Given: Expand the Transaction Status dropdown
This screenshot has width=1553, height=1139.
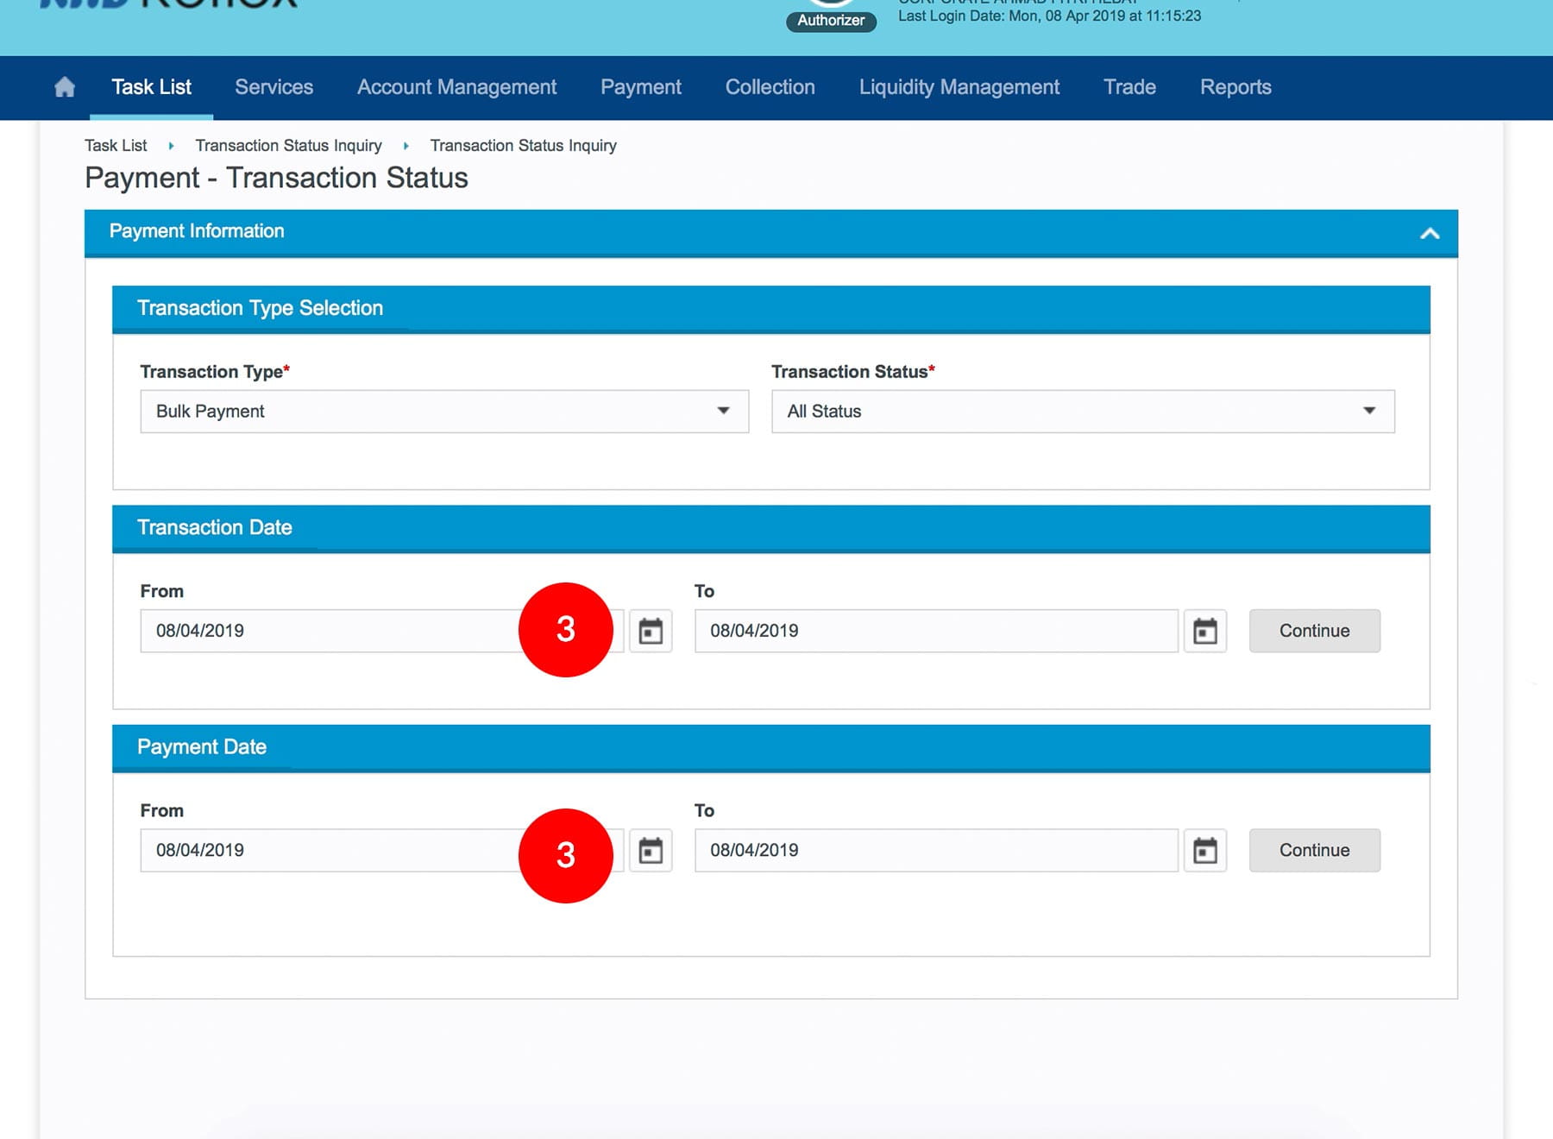Looking at the screenshot, I should pos(1082,412).
